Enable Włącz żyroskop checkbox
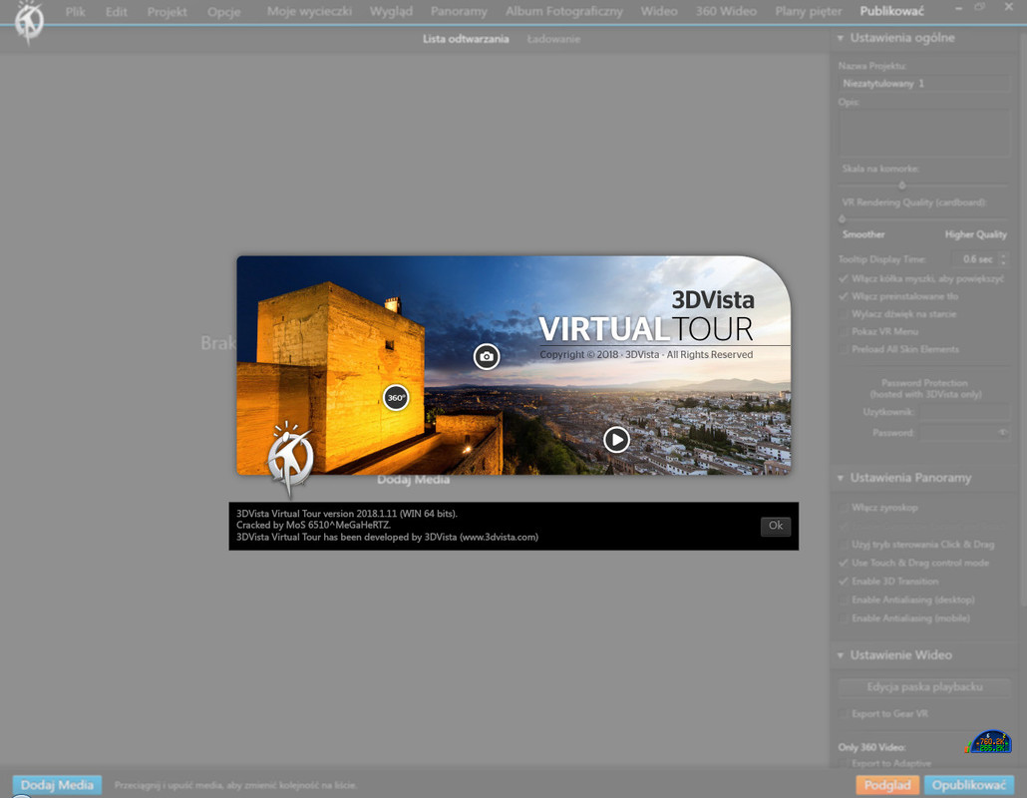This screenshot has height=798, width=1027. coord(843,507)
